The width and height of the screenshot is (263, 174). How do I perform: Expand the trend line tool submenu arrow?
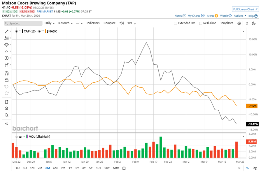[10, 31]
